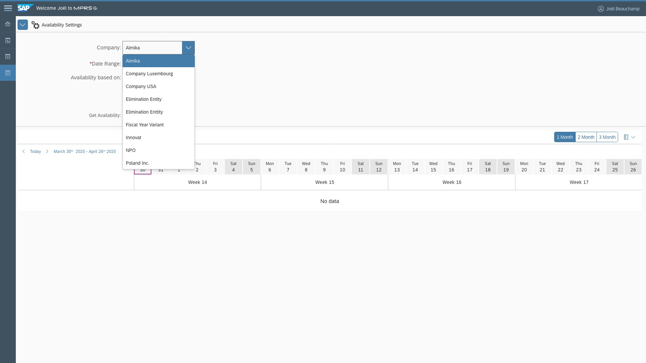Choose Elimination Entity option
Image resolution: width=646 pixels, height=363 pixels.
pos(158,99)
